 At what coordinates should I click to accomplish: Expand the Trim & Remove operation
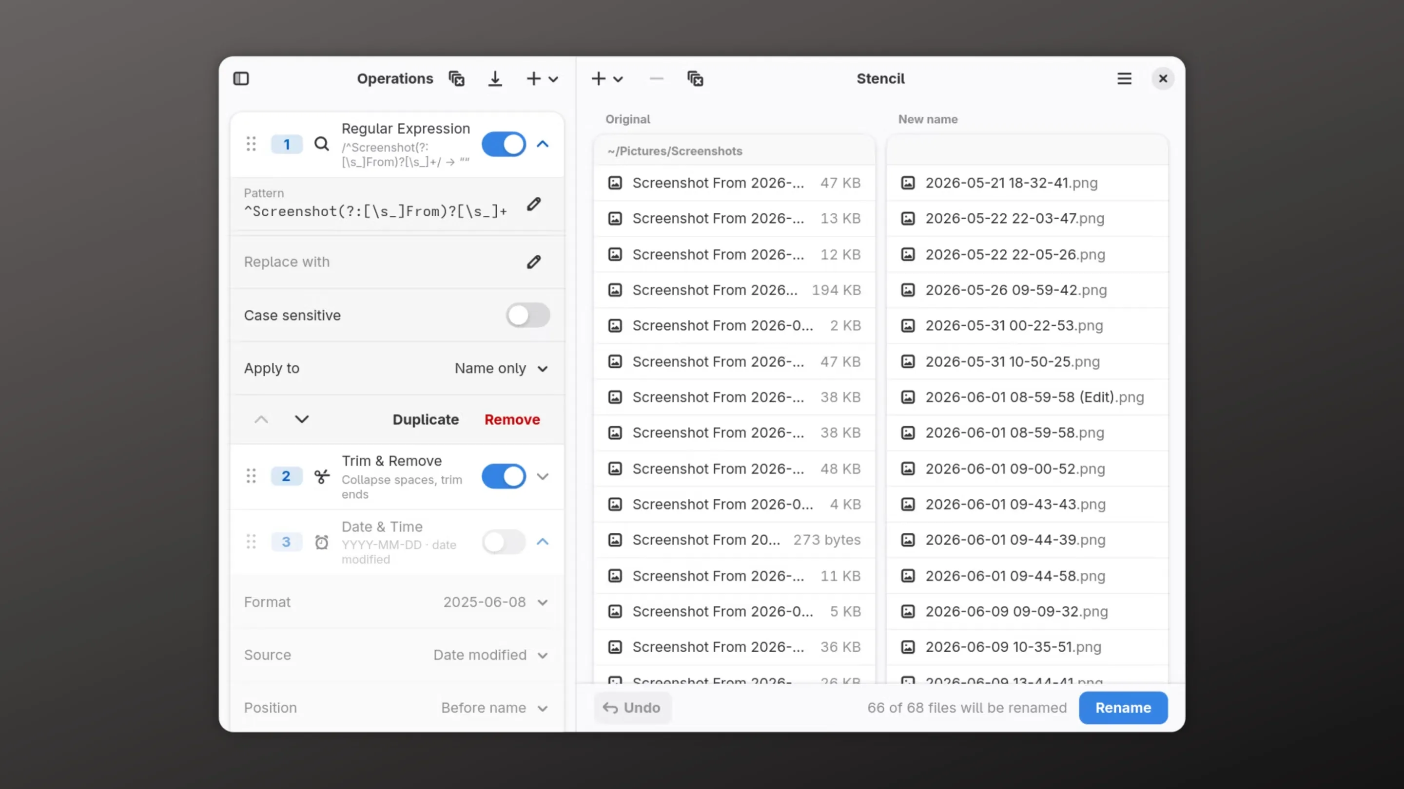click(x=542, y=476)
